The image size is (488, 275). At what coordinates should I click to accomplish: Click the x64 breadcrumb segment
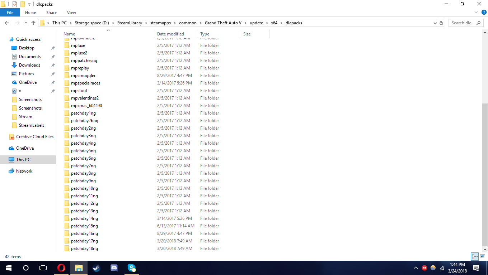[x=274, y=23]
